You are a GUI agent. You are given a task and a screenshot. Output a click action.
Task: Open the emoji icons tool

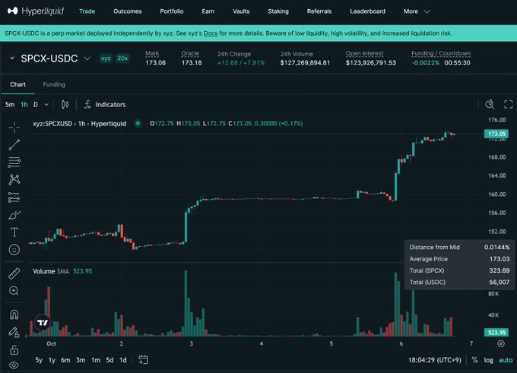tap(14, 250)
